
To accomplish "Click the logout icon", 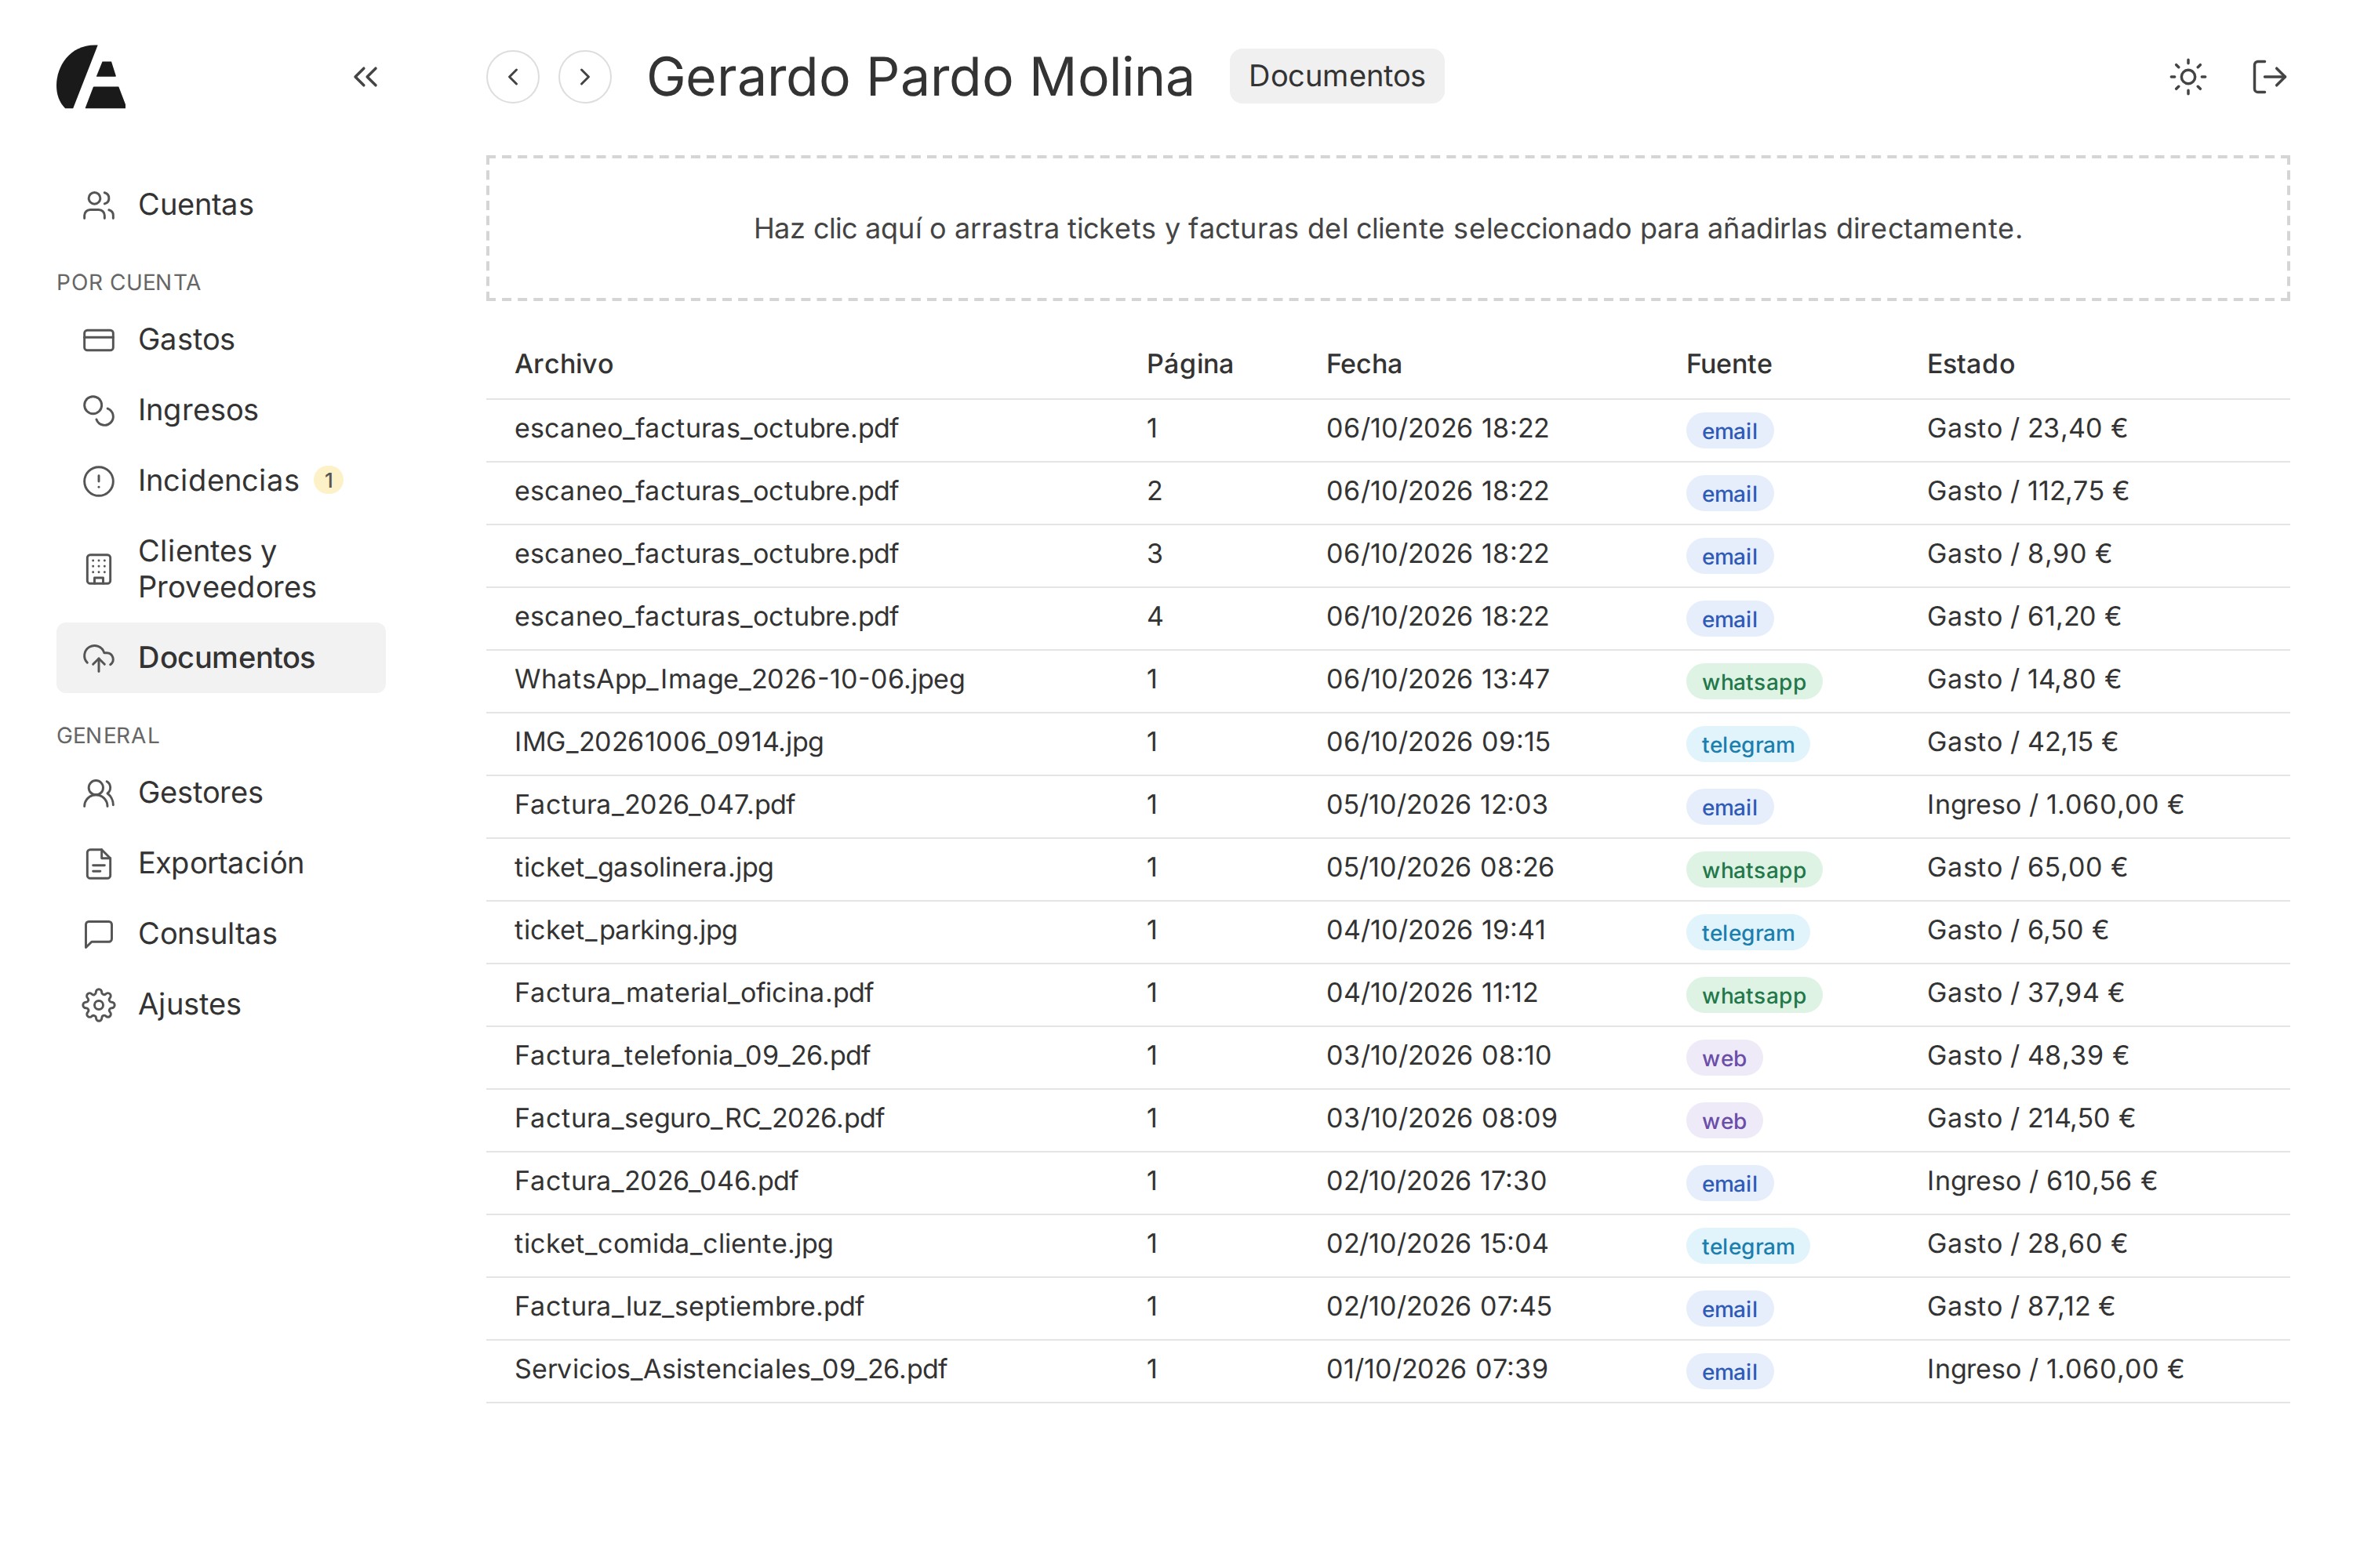I will [x=2269, y=77].
